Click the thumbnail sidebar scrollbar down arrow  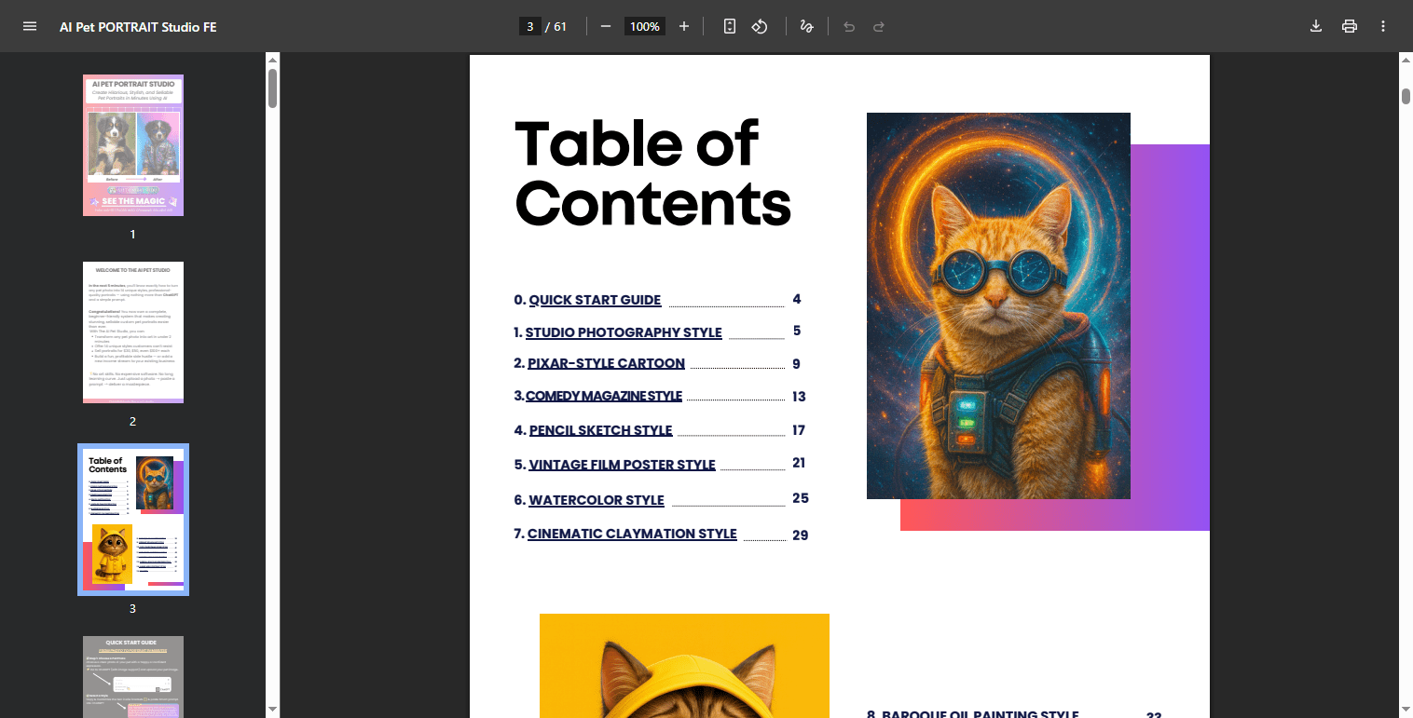point(272,710)
